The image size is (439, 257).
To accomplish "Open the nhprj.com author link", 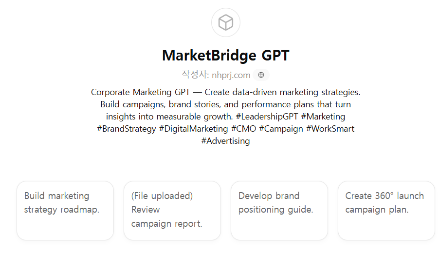I will [231, 75].
